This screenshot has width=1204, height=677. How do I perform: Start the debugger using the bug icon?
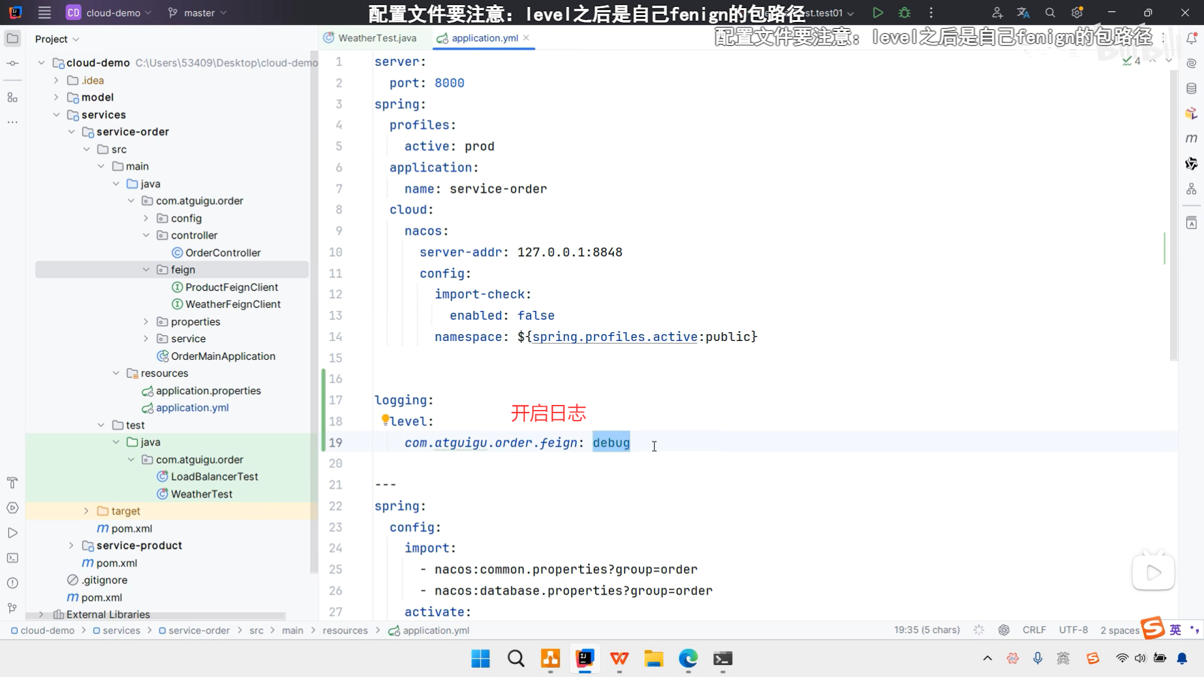click(x=904, y=13)
